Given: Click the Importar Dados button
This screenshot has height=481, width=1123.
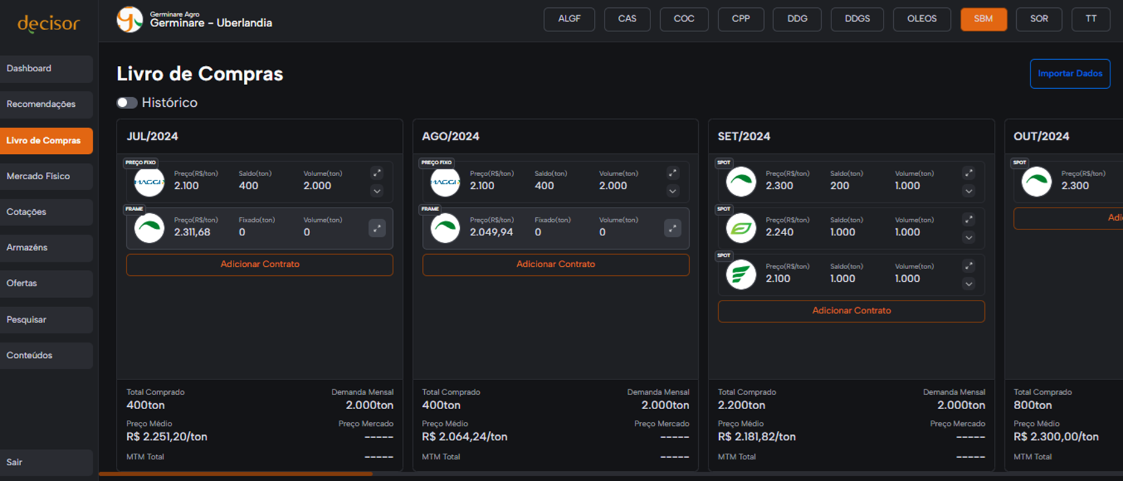Looking at the screenshot, I should pos(1070,74).
